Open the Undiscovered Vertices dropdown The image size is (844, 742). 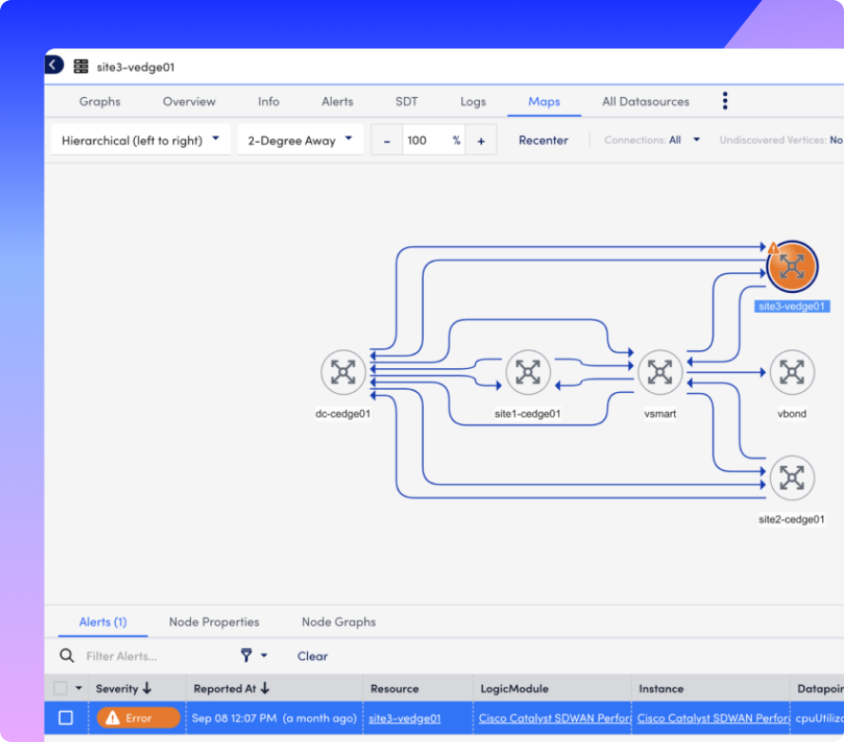[x=781, y=140]
